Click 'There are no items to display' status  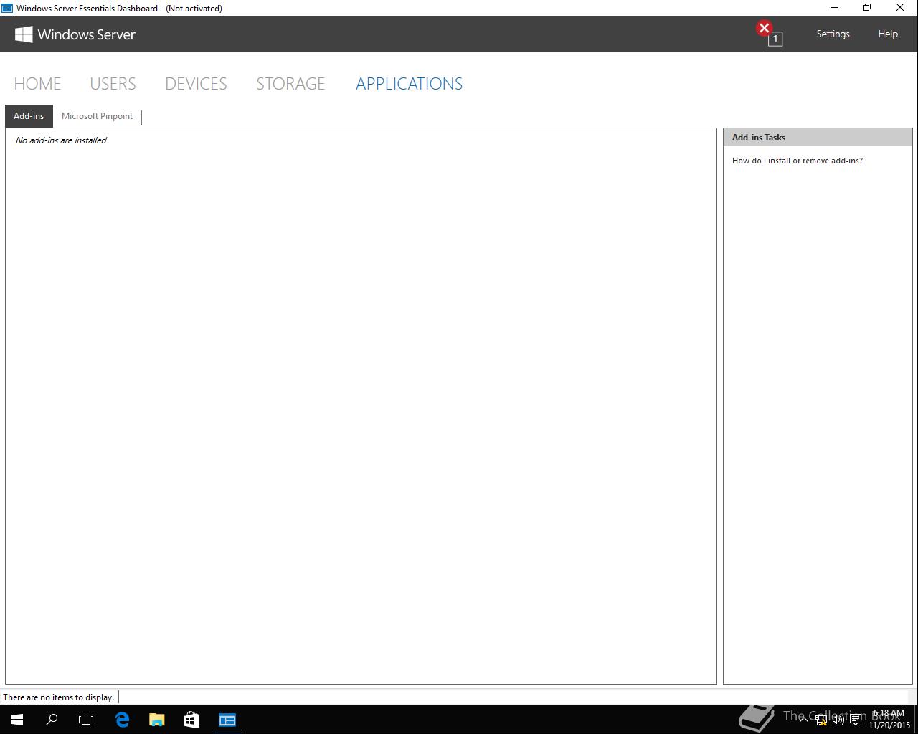59,697
